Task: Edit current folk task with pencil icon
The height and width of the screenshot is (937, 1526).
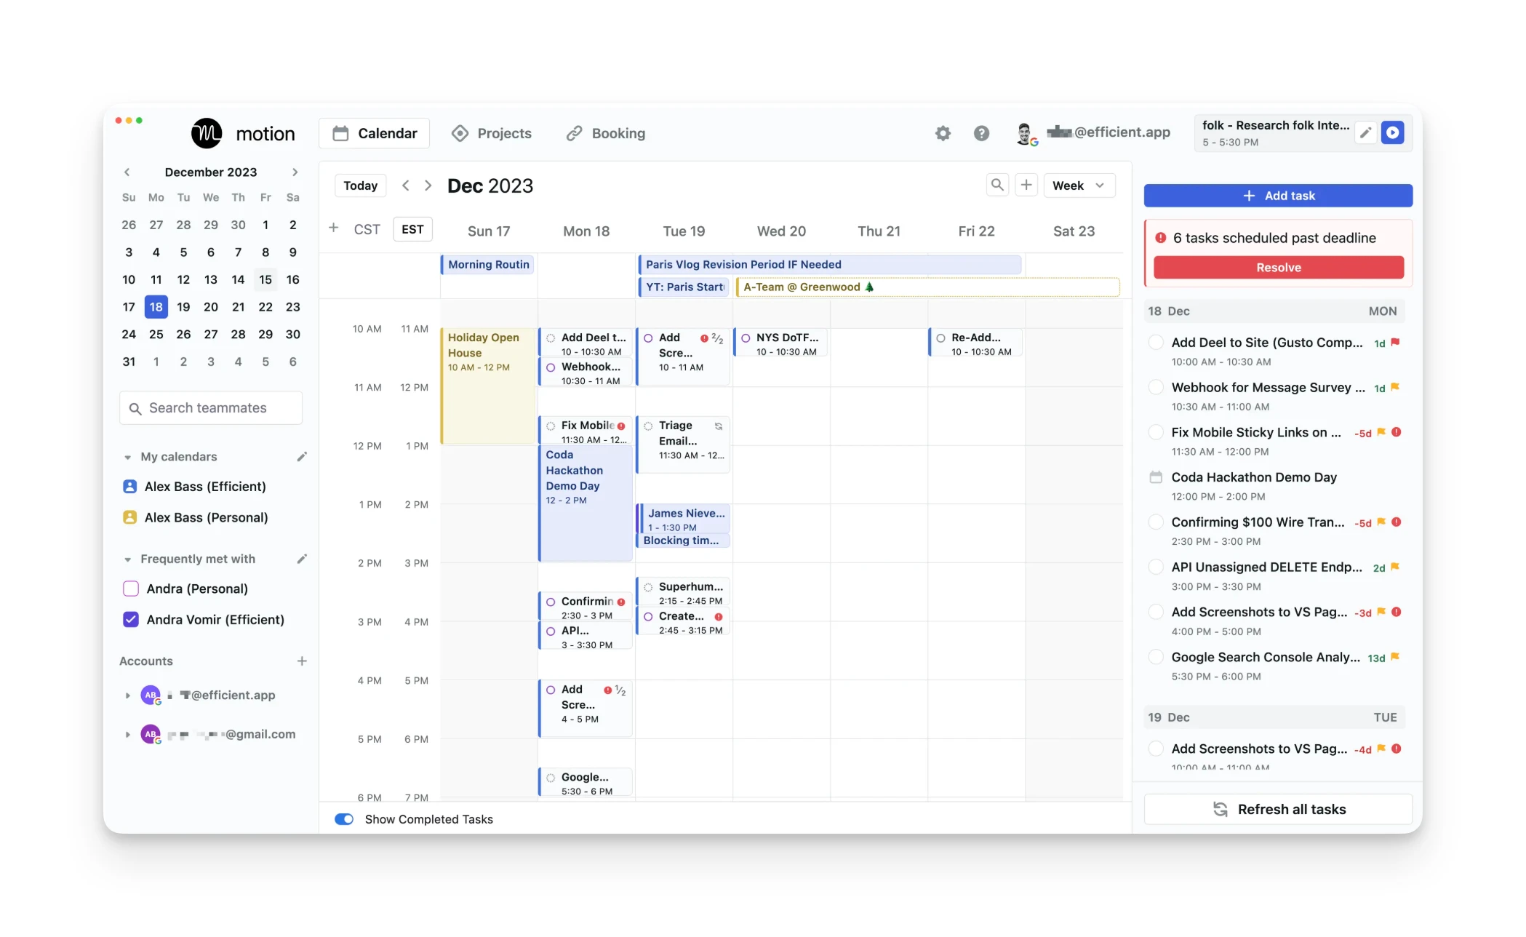Action: coord(1365,132)
